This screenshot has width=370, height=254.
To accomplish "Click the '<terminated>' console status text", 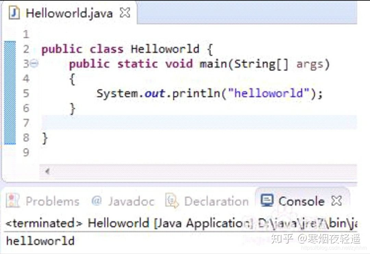I will [44, 223].
